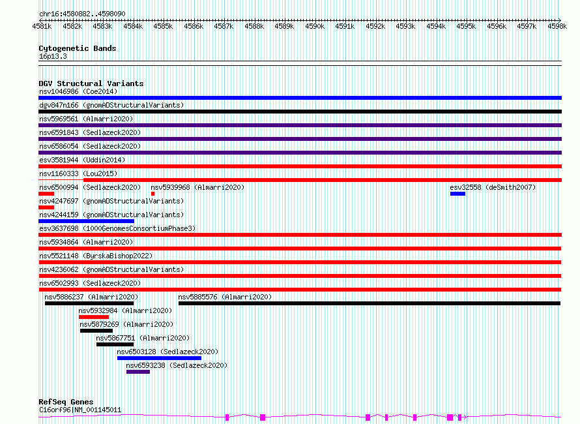The image size is (580, 424).
Task: Click the Cytogenetic Bands track title
Action: [78, 48]
